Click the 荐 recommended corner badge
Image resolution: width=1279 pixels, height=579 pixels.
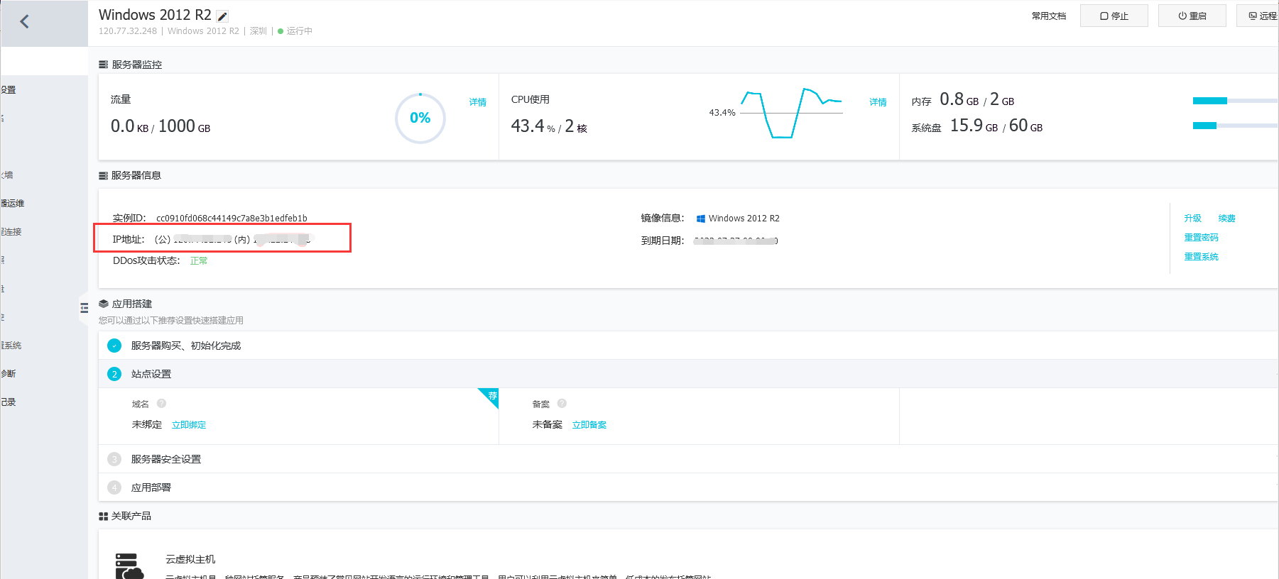(491, 396)
